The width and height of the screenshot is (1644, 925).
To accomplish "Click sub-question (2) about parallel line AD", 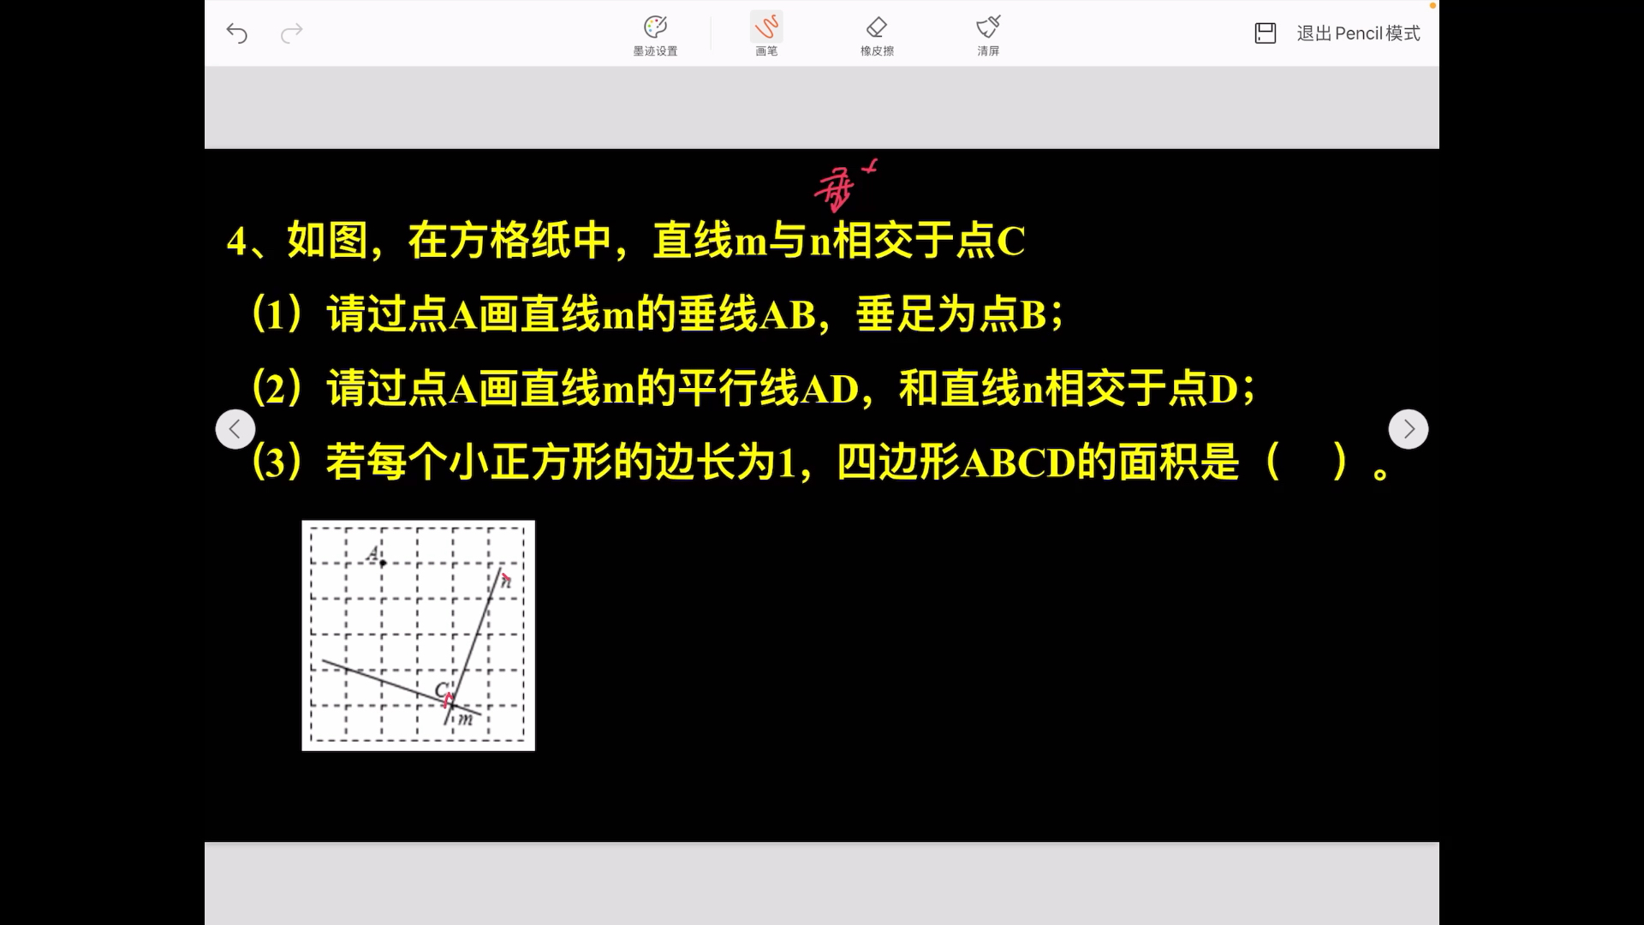I will [x=753, y=389].
